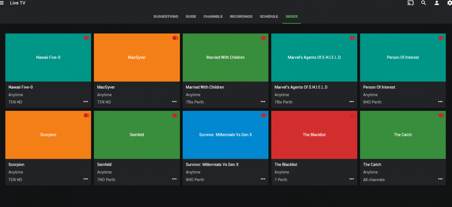
Task: Open the Scorpion title link
Action: click(16, 164)
